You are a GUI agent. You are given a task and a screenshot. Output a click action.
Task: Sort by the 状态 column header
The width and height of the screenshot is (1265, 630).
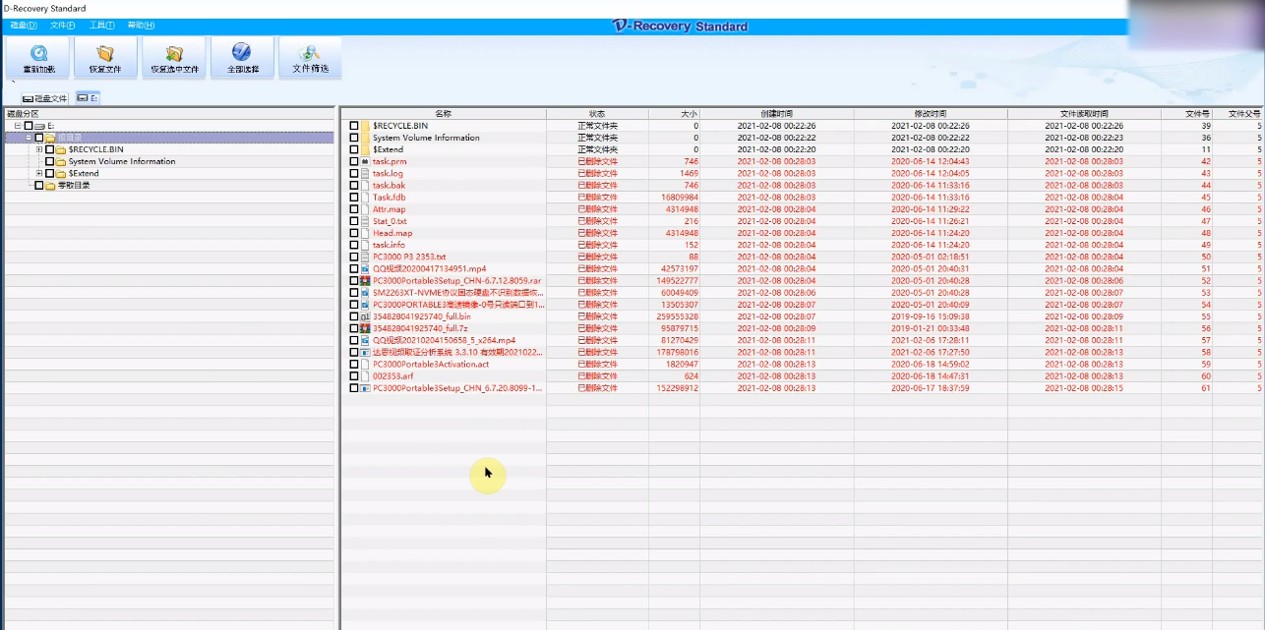[597, 114]
